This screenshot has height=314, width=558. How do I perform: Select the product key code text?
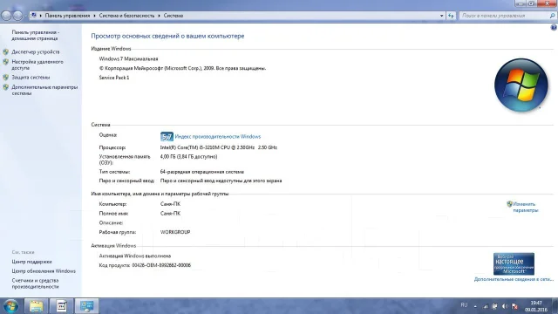click(x=161, y=265)
